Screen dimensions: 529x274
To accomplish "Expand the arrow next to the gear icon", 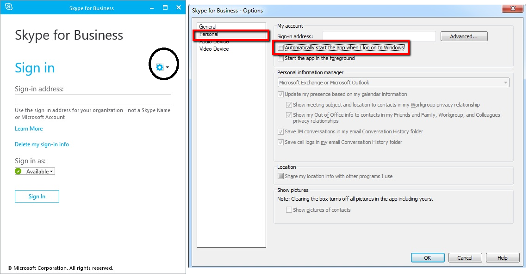I will click(x=168, y=67).
